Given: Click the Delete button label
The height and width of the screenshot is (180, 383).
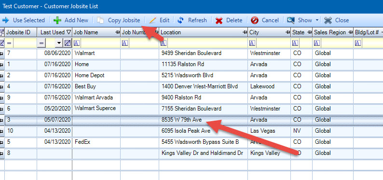Looking at the screenshot, I should [234, 20].
